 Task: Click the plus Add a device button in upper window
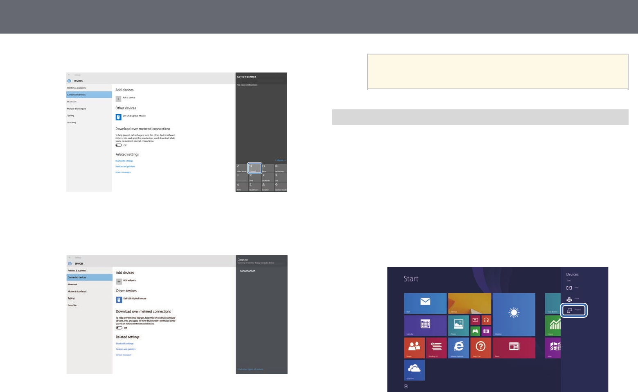[118, 99]
